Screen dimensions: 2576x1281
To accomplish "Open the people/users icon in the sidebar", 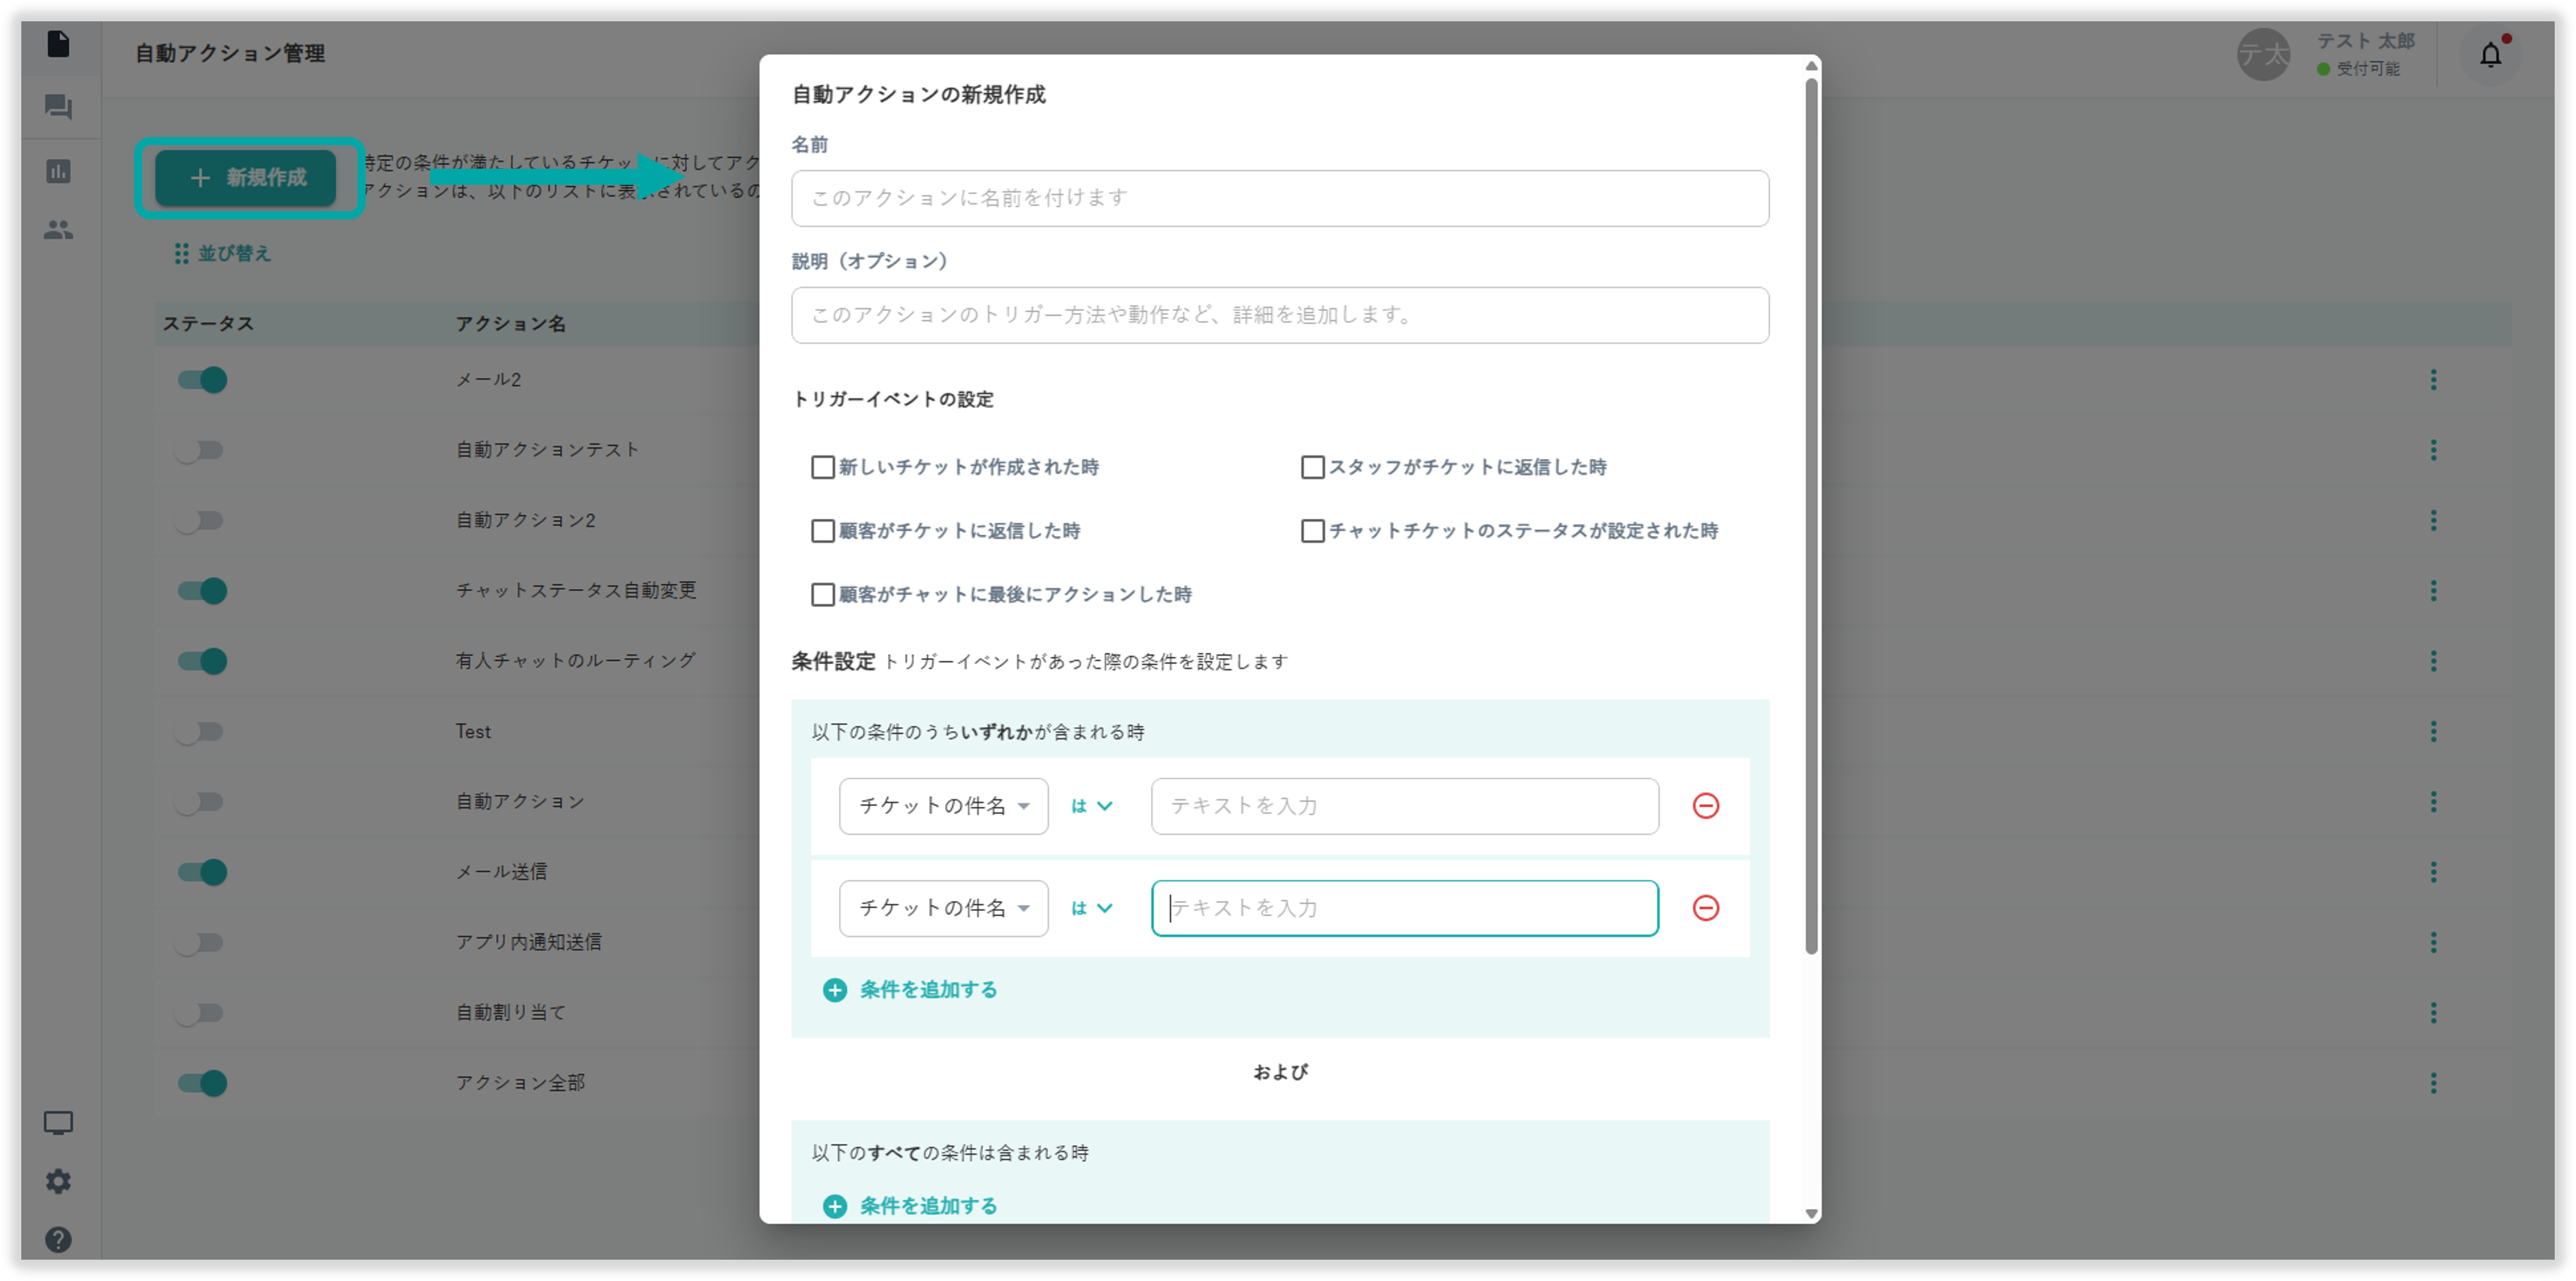I will [58, 230].
